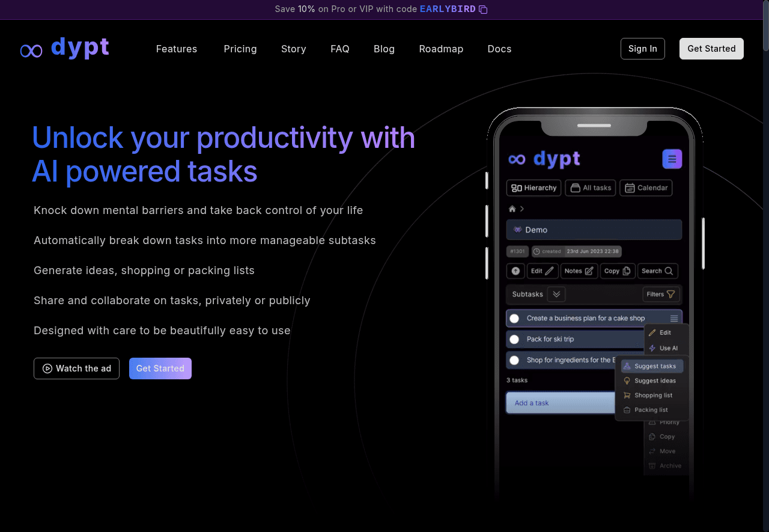Open the cake shop task's options menu

pyautogui.click(x=674, y=319)
